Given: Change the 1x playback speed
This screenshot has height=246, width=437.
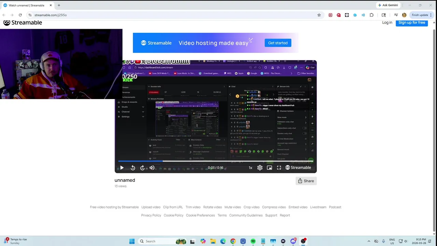Looking at the screenshot, I should 250,168.
